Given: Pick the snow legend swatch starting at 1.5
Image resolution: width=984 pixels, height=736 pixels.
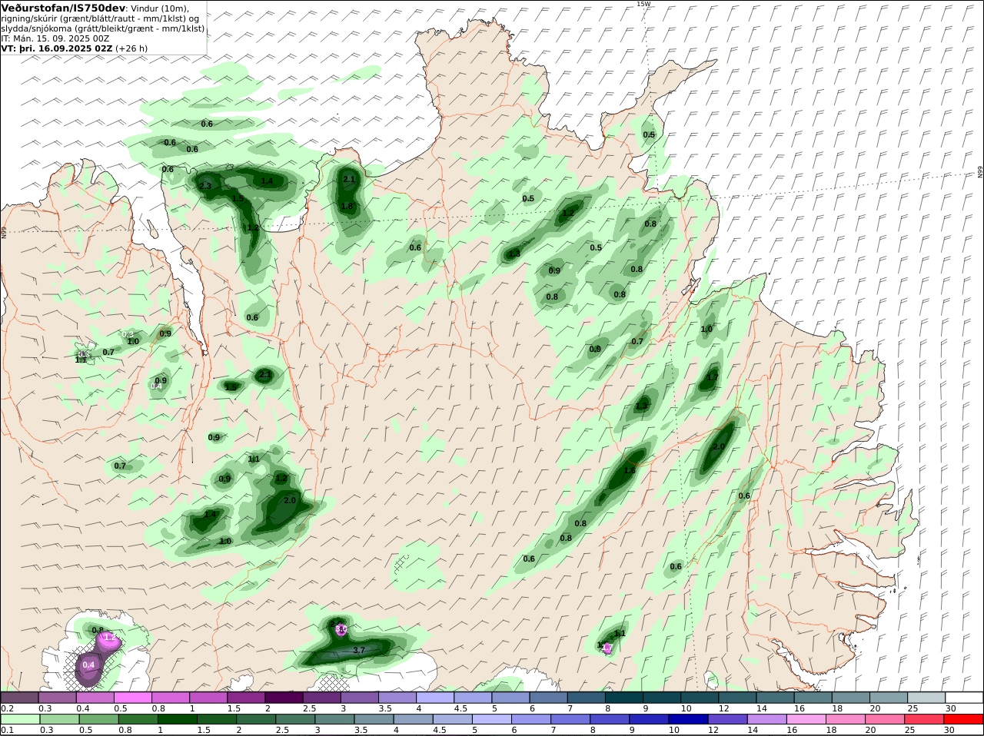Looking at the screenshot, I should coord(246,698).
